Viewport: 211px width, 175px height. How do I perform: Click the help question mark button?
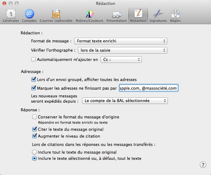pyautogui.click(x=203, y=165)
